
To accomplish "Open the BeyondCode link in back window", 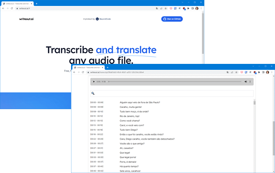I will click(x=103, y=19).
